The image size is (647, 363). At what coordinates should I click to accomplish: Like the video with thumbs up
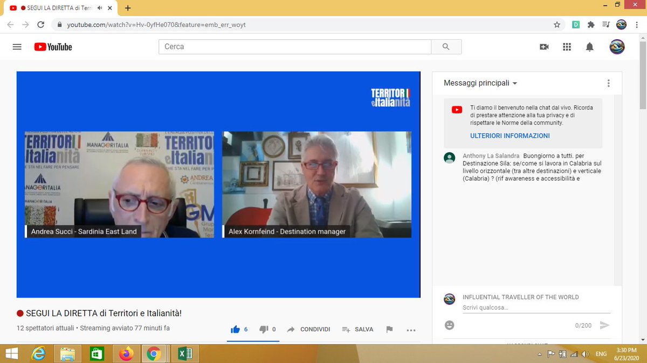(236, 329)
